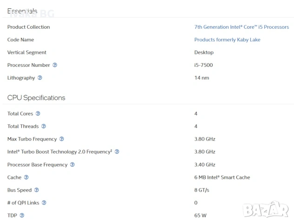Open info icon for Total Threads
Screen dimensions: 294x223
(44, 126)
